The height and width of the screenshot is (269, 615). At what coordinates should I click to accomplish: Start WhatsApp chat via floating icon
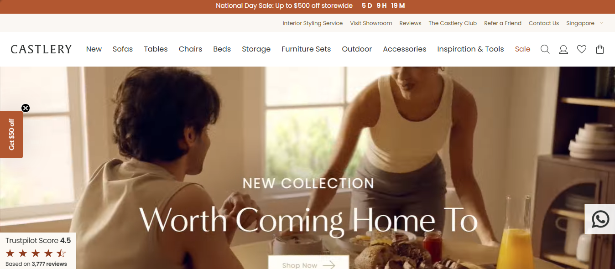click(600, 219)
